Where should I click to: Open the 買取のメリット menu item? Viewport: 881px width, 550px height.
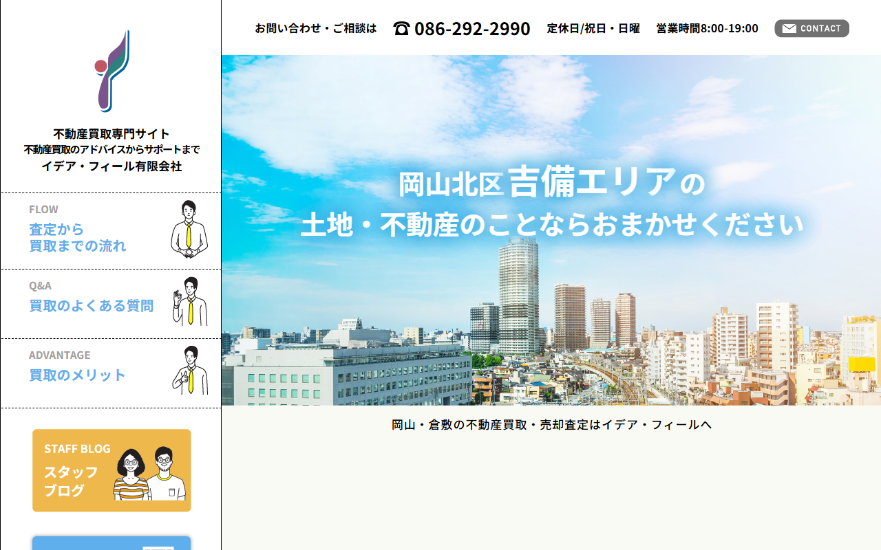[111, 373]
